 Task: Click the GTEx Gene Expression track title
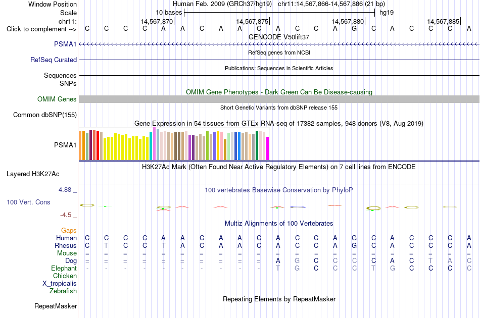pyautogui.click(x=279, y=124)
